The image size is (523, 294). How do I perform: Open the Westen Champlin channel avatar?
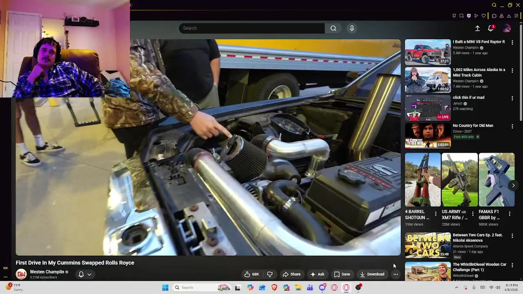(x=21, y=274)
